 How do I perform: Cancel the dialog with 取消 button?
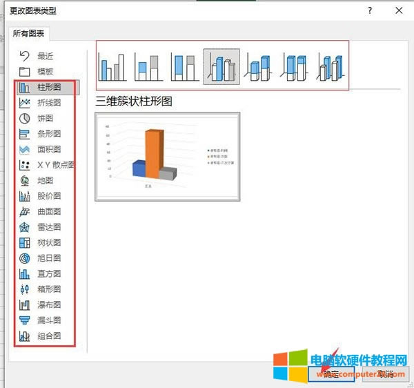pyautogui.click(x=386, y=374)
